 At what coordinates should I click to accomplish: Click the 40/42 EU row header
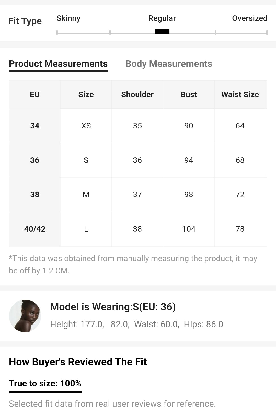[35, 229]
